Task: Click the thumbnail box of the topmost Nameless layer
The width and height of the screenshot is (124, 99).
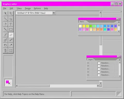Action: 99,63
